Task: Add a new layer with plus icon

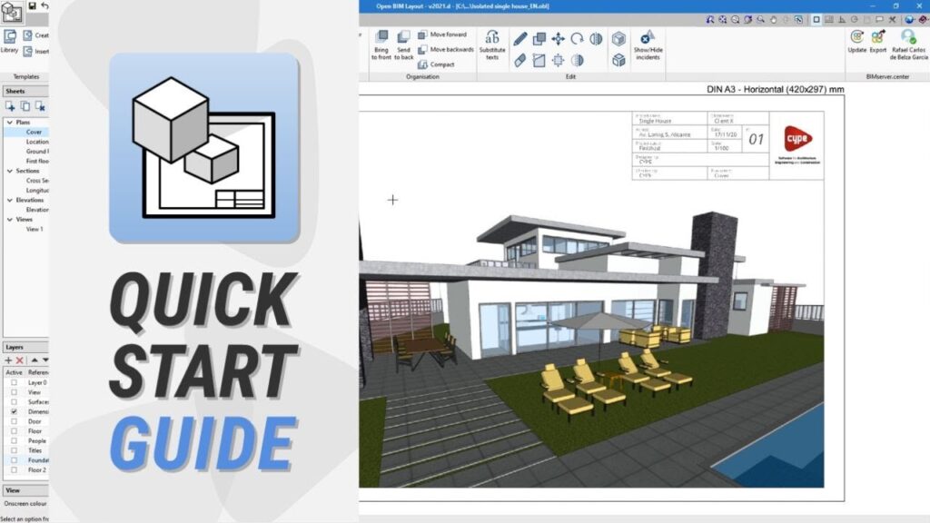Action: click(9, 360)
